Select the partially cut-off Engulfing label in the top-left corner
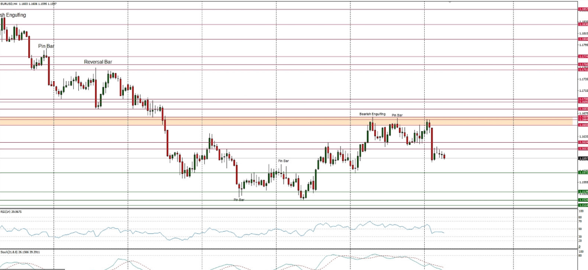The image size is (588, 270). pos(13,15)
